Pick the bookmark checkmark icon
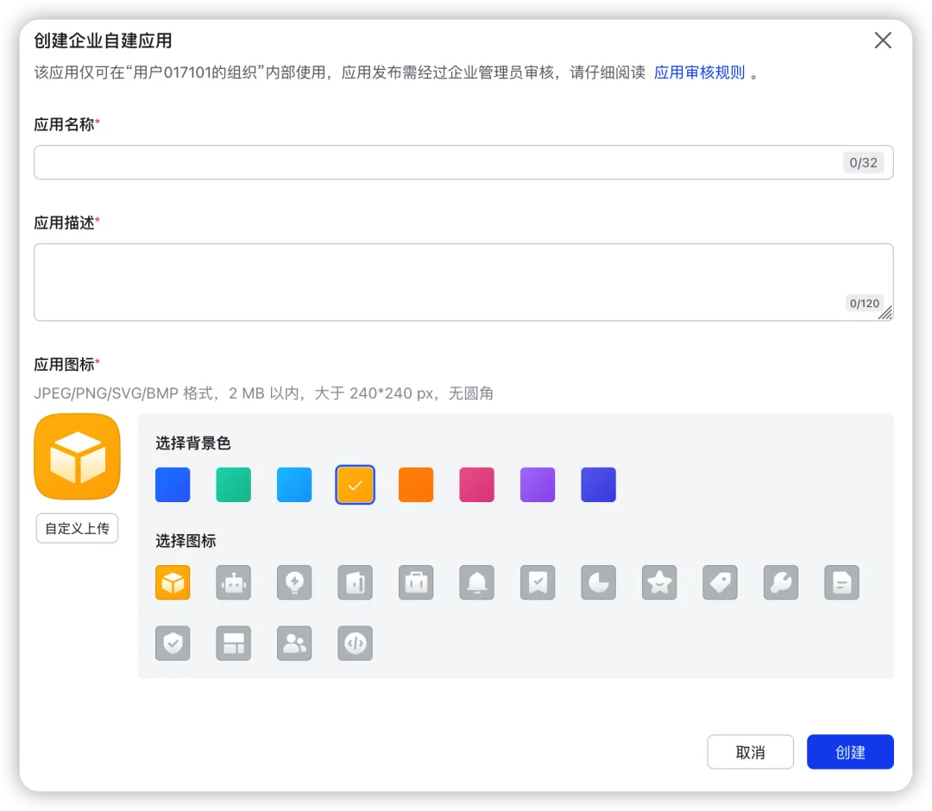932x811 pixels. coord(538,582)
